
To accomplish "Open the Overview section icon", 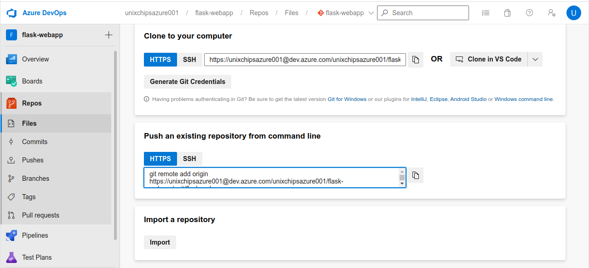I will [x=11, y=59].
